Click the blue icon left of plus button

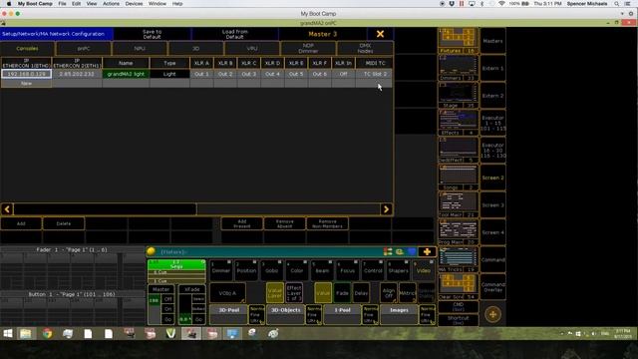412,252
